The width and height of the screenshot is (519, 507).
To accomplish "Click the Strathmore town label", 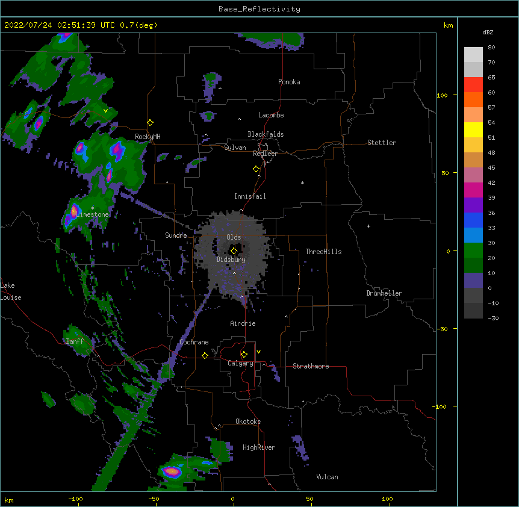I will pos(311,366).
